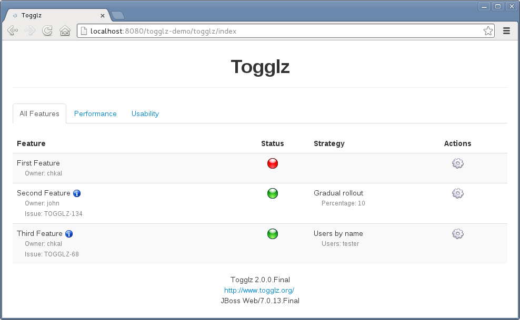Viewport: 520px width, 320px height.
Task: Click 'Percentage: 10' text
Action: coord(343,203)
